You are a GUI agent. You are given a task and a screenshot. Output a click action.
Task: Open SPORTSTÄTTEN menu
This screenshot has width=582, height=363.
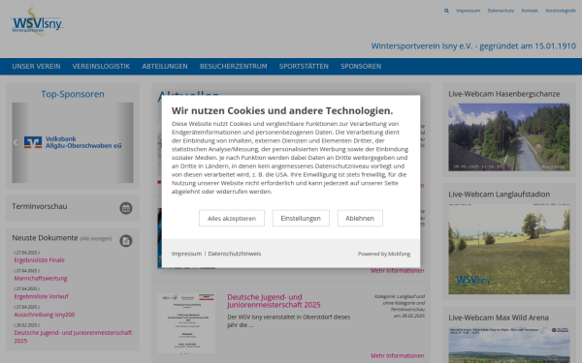tap(304, 66)
